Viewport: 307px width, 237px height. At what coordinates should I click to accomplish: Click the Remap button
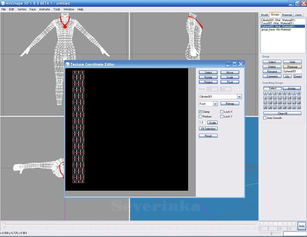click(230, 104)
